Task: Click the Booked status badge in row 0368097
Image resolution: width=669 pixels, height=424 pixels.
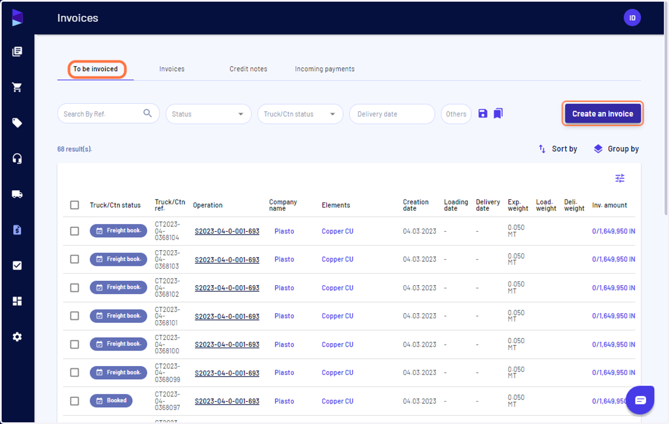Action: click(x=111, y=401)
